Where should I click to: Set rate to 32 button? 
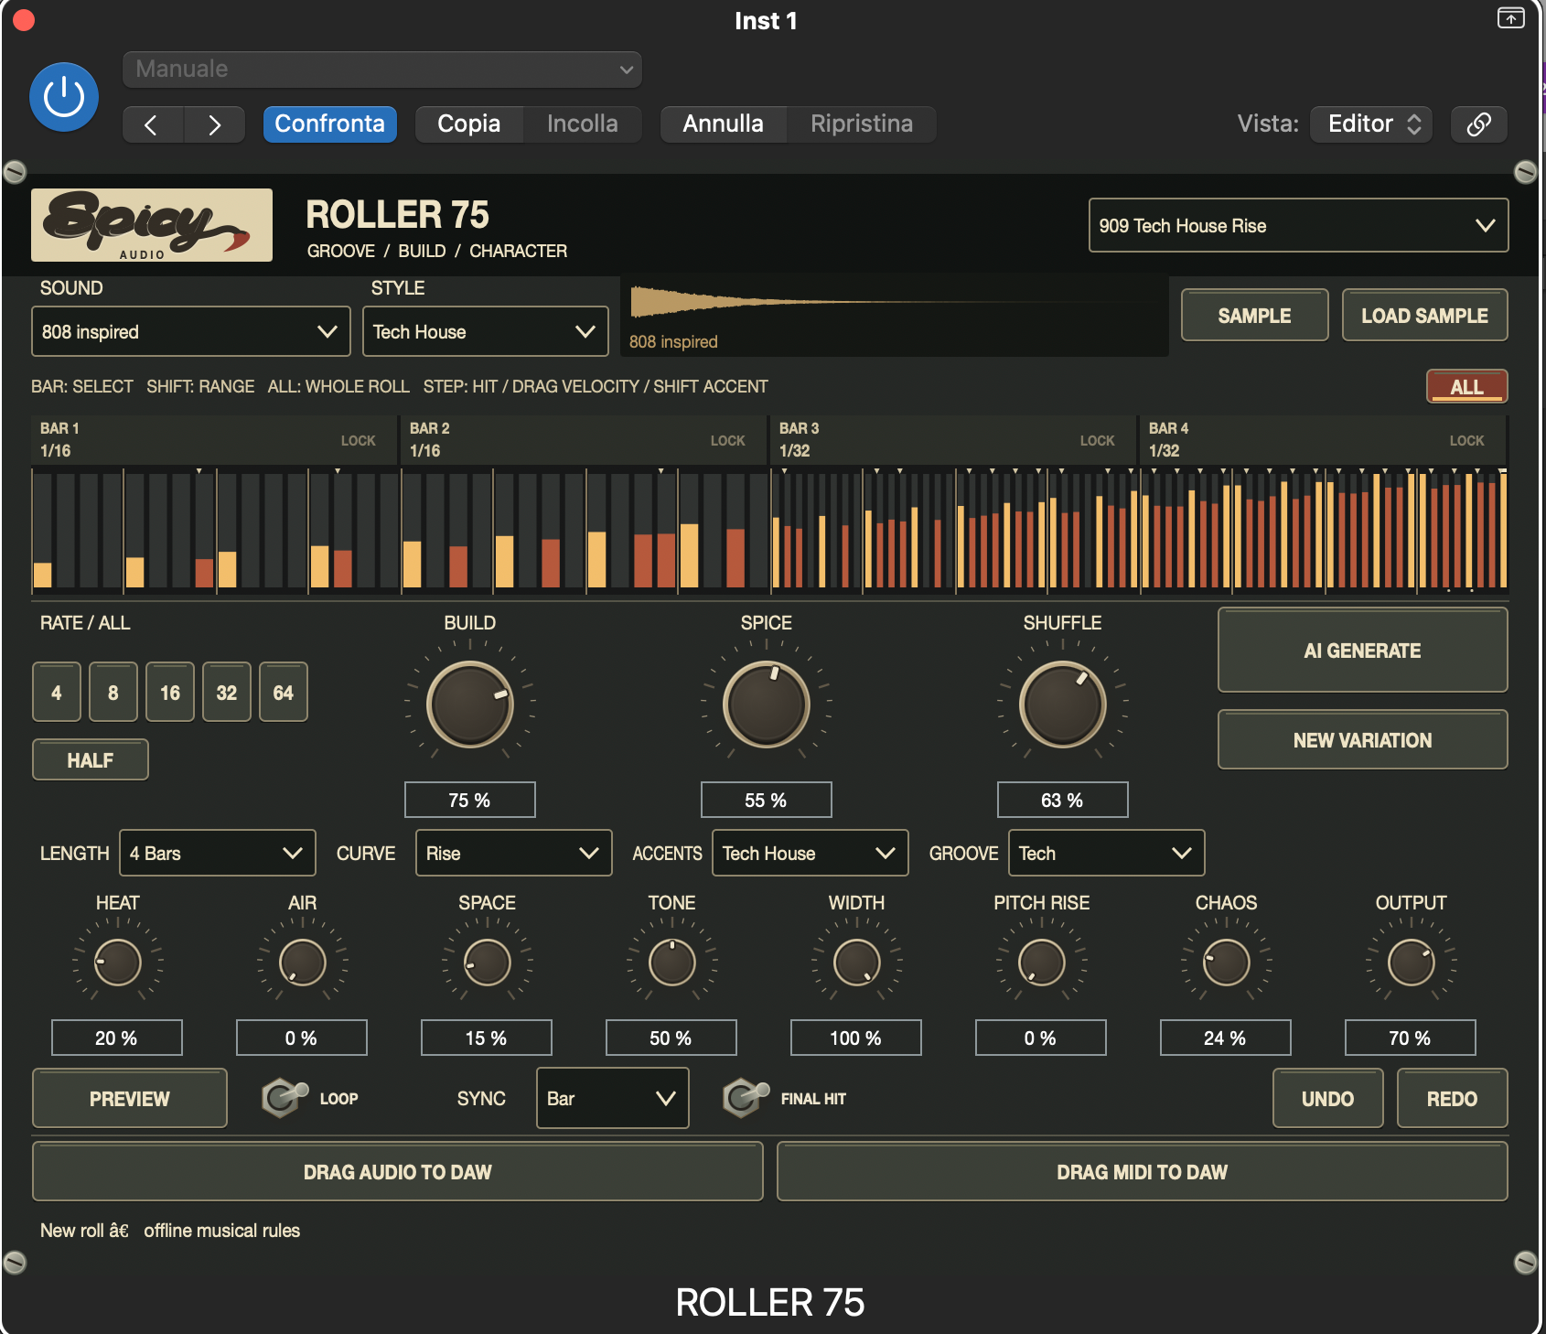pyautogui.click(x=227, y=693)
